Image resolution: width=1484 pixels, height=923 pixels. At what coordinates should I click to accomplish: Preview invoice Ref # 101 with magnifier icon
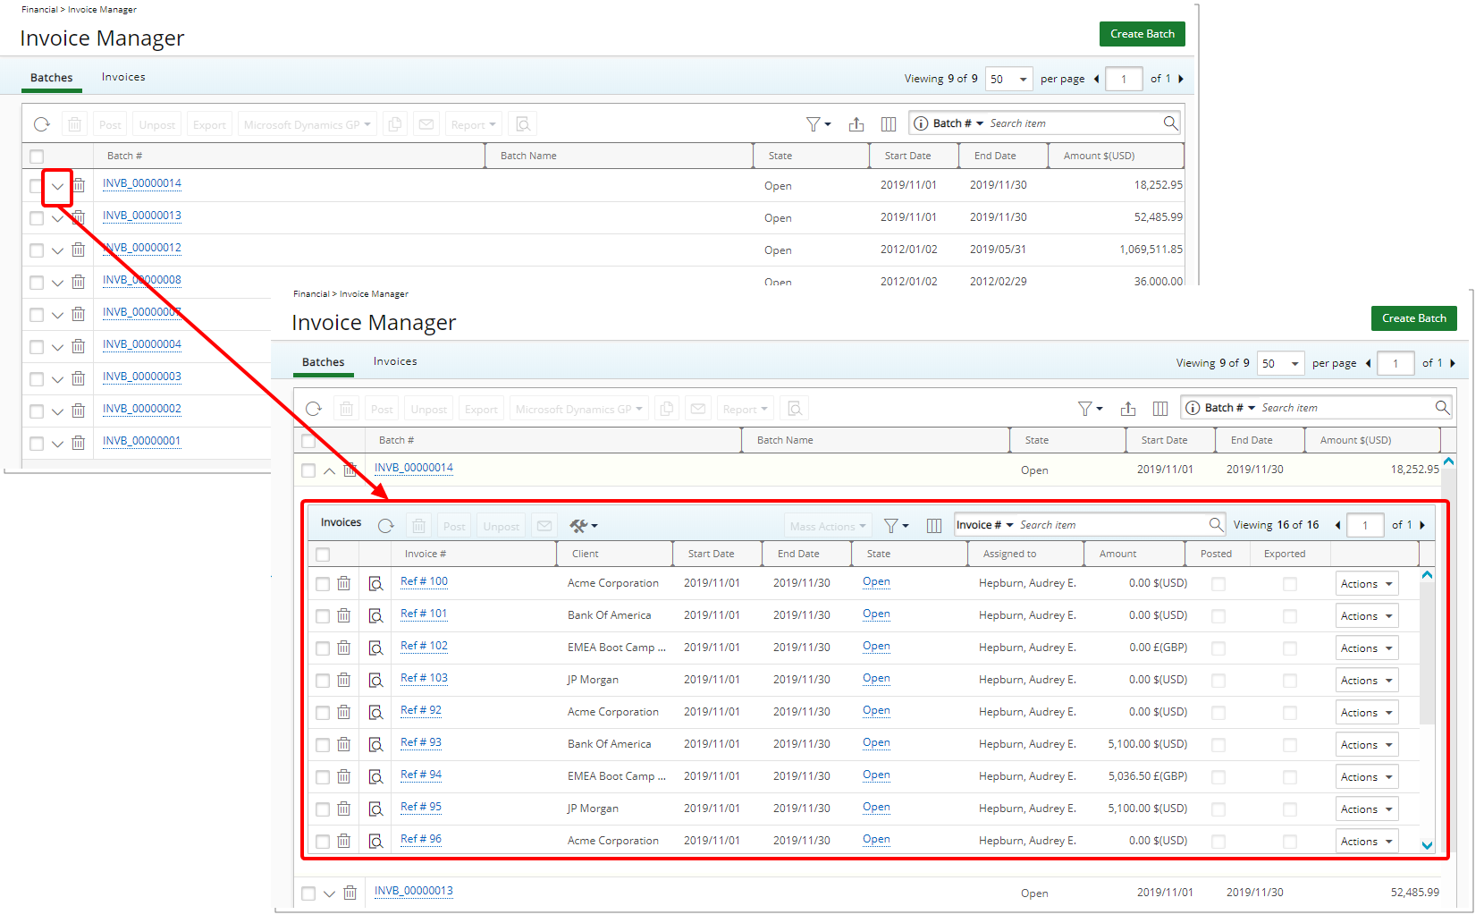click(376, 616)
